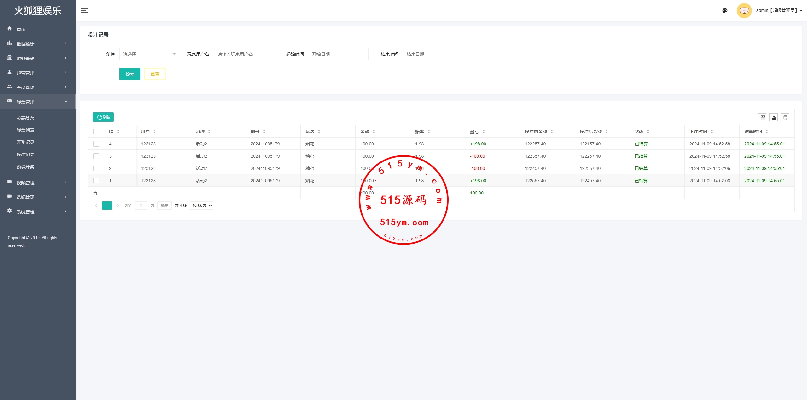The height and width of the screenshot is (400, 807).
Task: Check the select-all header checkbox
Action: (x=96, y=132)
